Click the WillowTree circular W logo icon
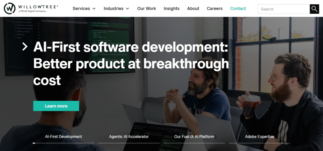The height and width of the screenshot is (151, 323). click(x=10, y=8)
